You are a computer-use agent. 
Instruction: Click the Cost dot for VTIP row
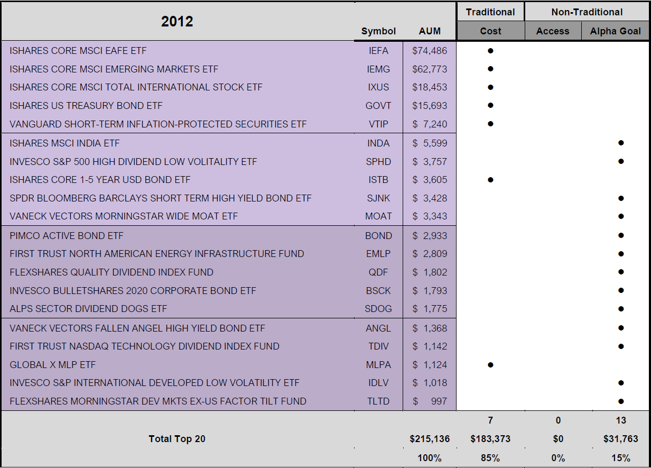(490, 124)
